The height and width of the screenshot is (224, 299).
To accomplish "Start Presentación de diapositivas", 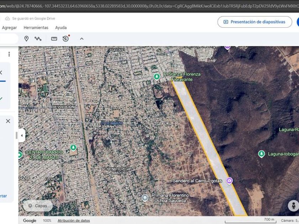I will (x=255, y=22).
